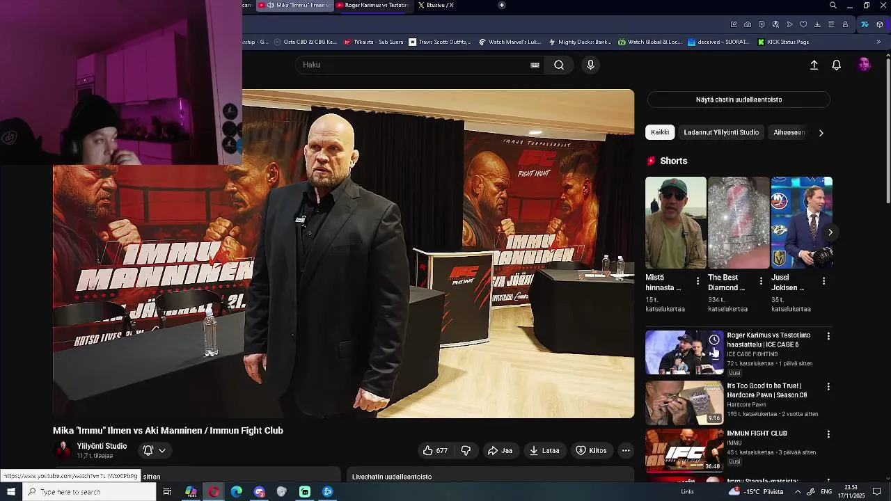Open the browser downloads toolbar icon

click(817, 24)
